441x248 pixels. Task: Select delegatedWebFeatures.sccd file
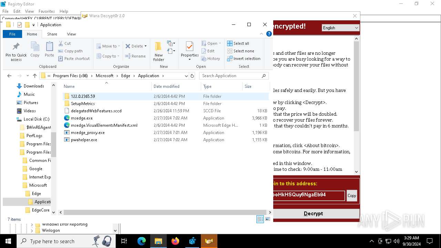(x=96, y=111)
